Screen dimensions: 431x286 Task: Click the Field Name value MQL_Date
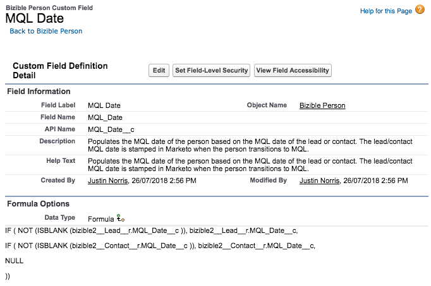click(105, 117)
